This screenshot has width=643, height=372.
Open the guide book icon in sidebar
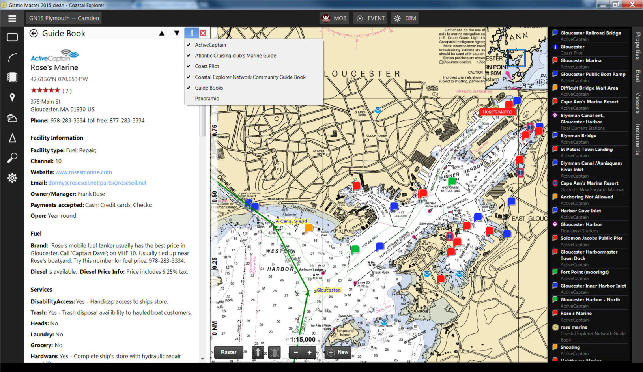coord(12,77)
